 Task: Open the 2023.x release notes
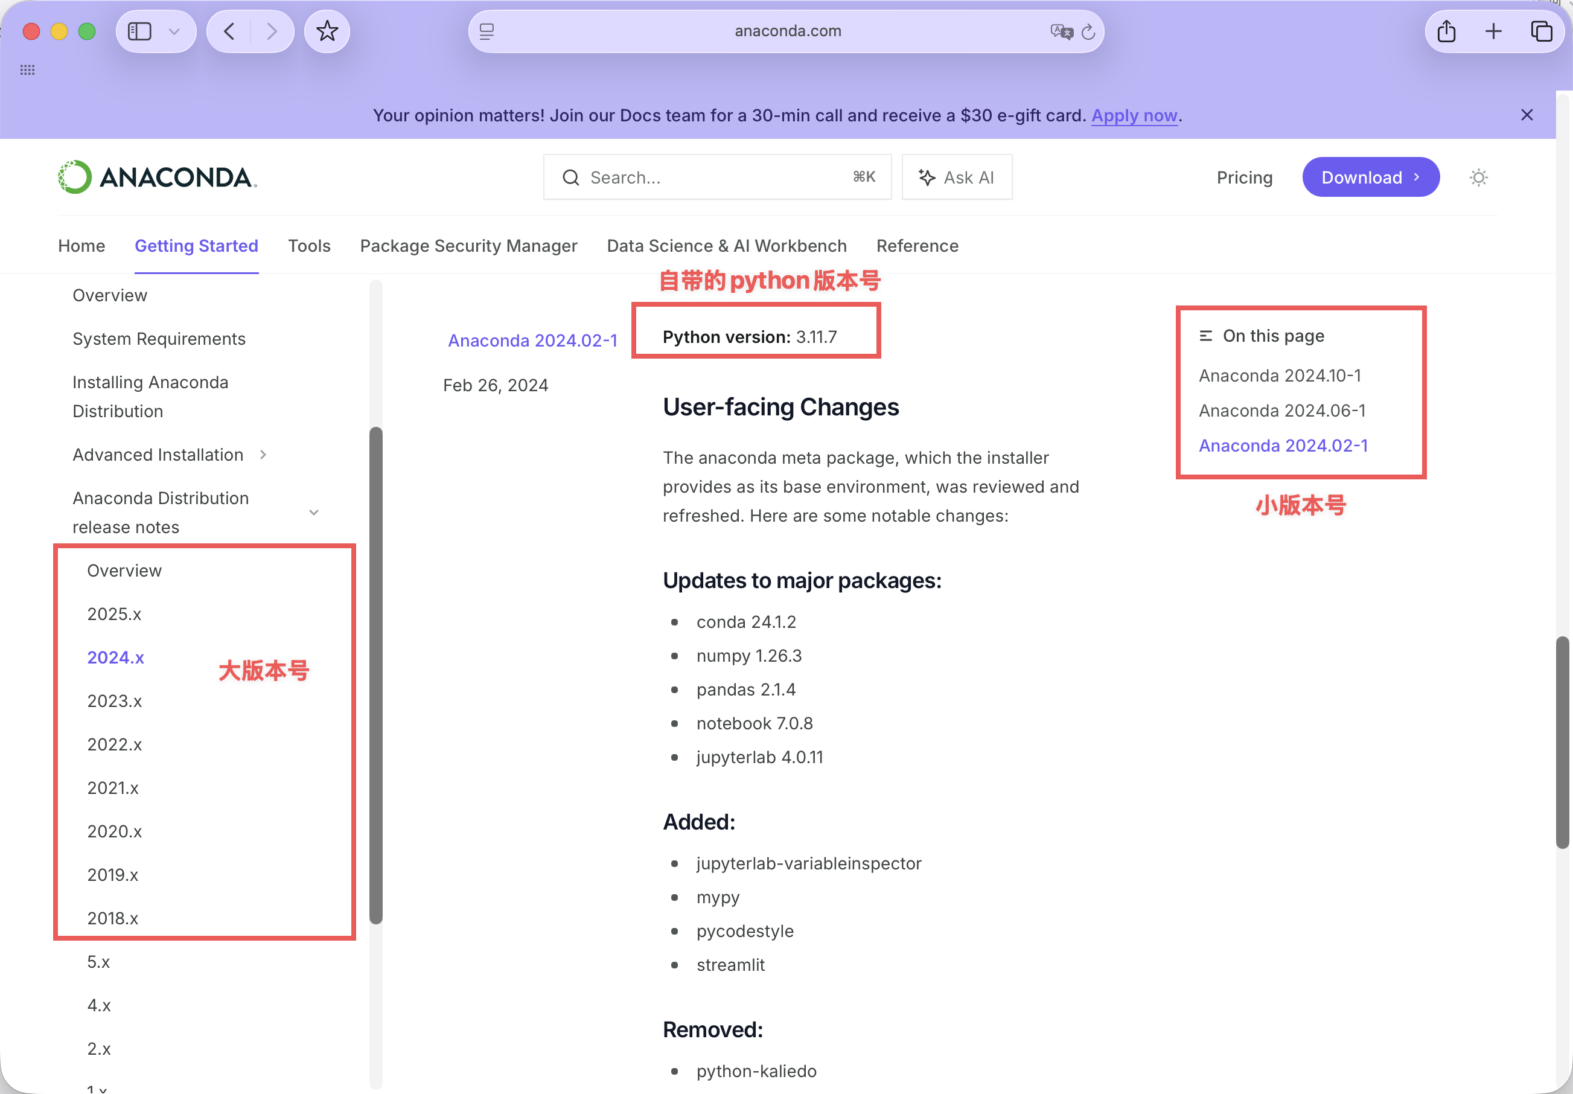[115, 701]
